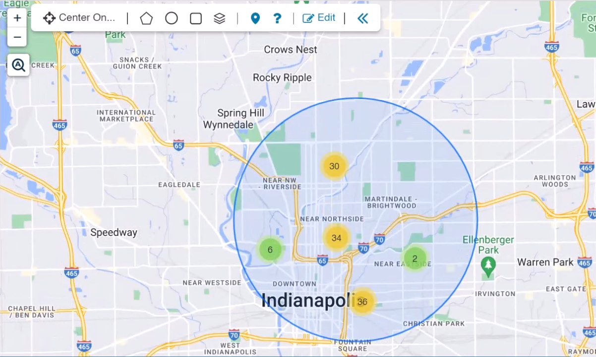Click the Snacks / Guion Creek label

[x=137, y=63]
